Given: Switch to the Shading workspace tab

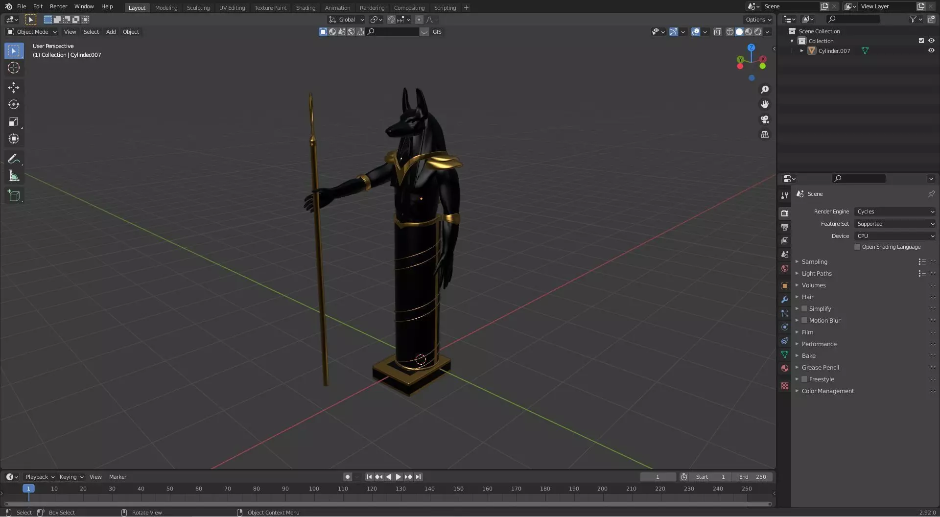Looking at the screenshot, I should [x=305, y=8].
